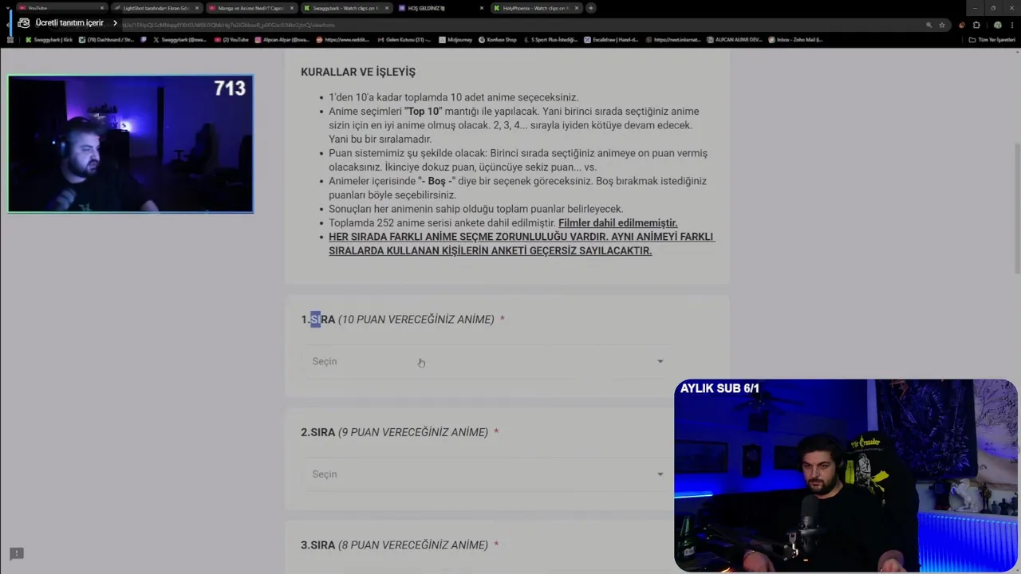Close the Manga ve Anime Nedir tab
The height and width of the screenshot is (574, 1021).
(x=292, y=8)
